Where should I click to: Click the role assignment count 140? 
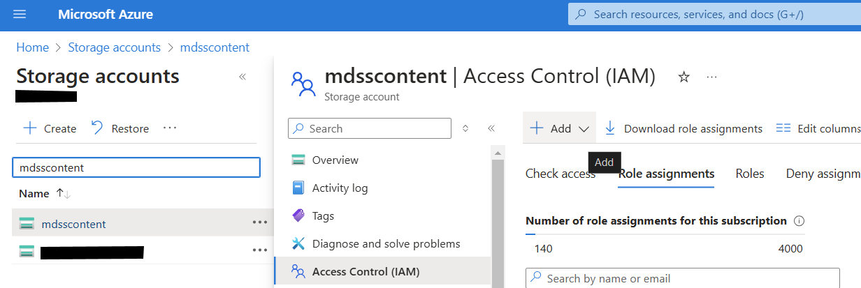pyautogui.click(x=543, y=249)
